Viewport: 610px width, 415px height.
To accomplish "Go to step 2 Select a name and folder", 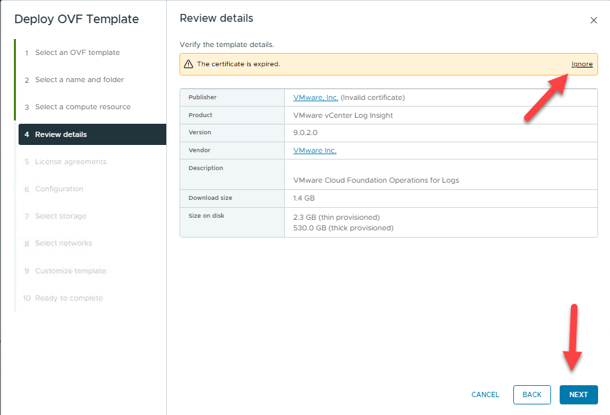I will pyautogui.click(x=79, y=79).
